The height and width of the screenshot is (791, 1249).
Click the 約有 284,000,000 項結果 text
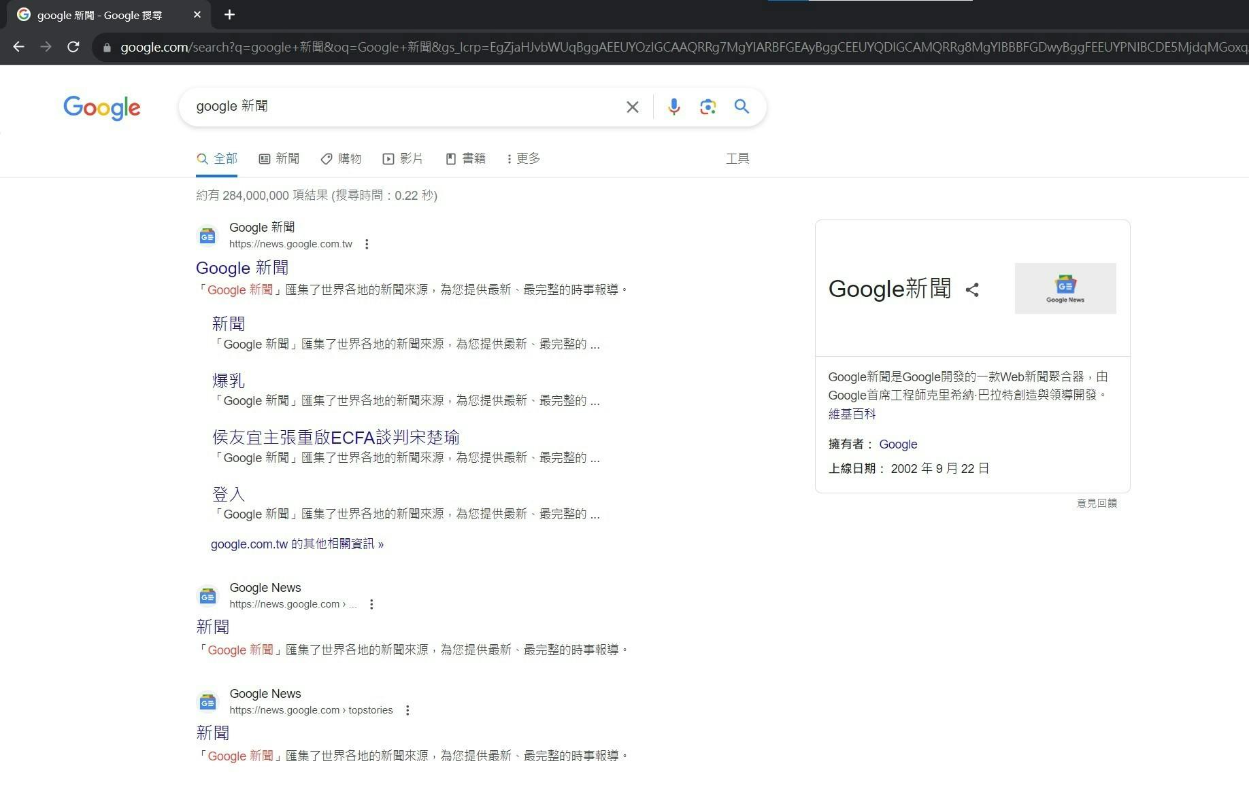tap(262, 196)
